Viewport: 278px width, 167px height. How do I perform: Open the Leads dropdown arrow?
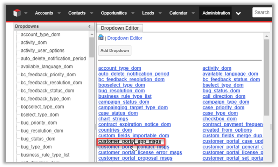160,13
